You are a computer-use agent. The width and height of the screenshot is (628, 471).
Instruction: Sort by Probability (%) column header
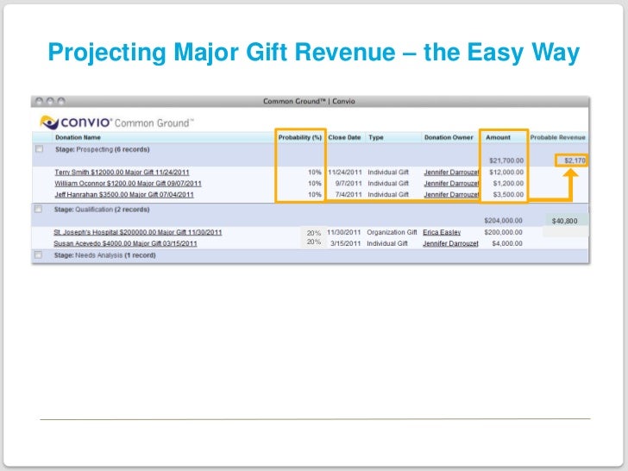300,137
